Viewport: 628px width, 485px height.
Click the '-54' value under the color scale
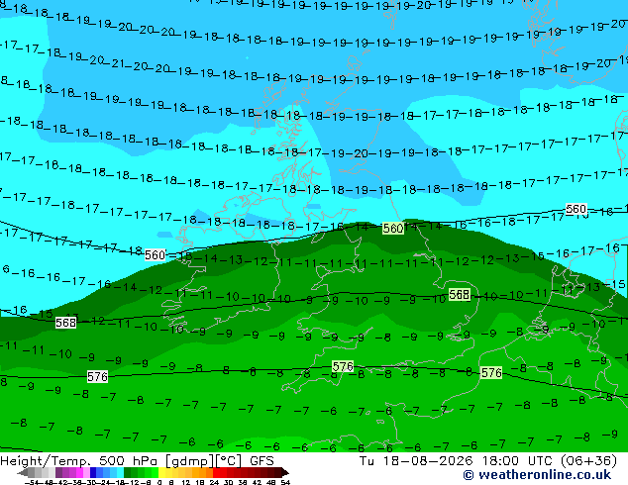(31, 483)
